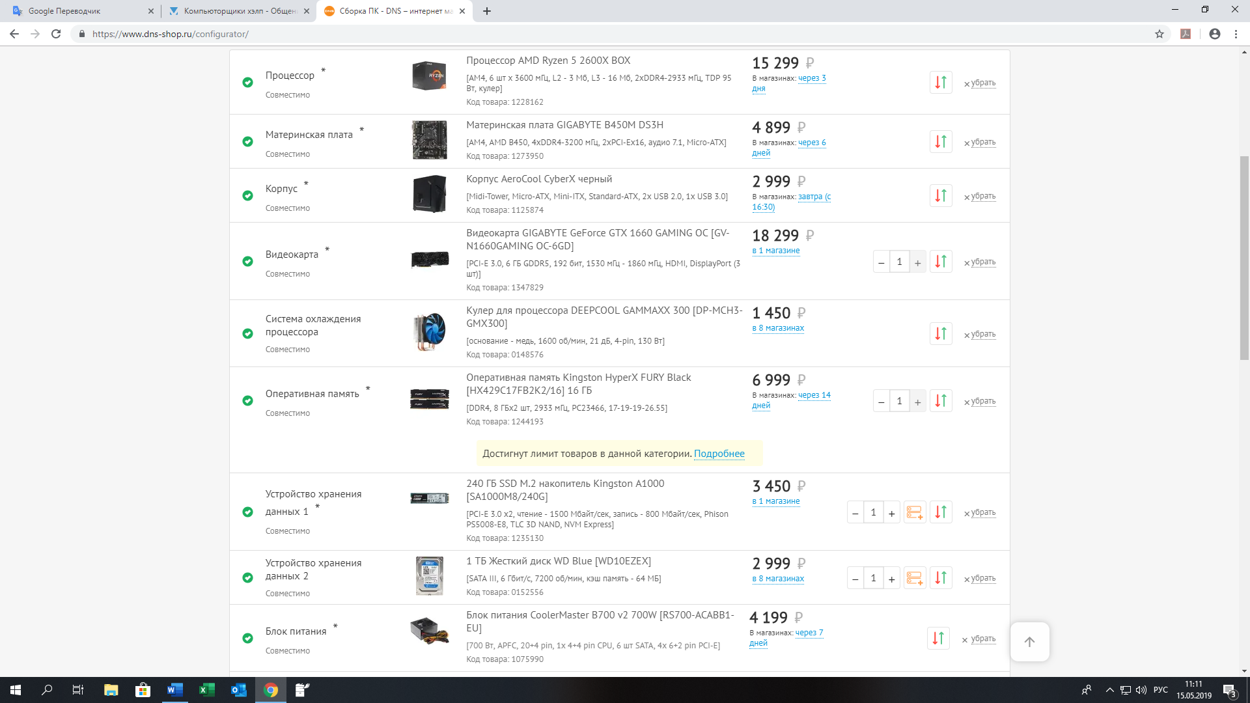Open Windows Start menu
The width and height of the screenshot is (1250, 703).
pyautogui.click(x=16, y=690)
